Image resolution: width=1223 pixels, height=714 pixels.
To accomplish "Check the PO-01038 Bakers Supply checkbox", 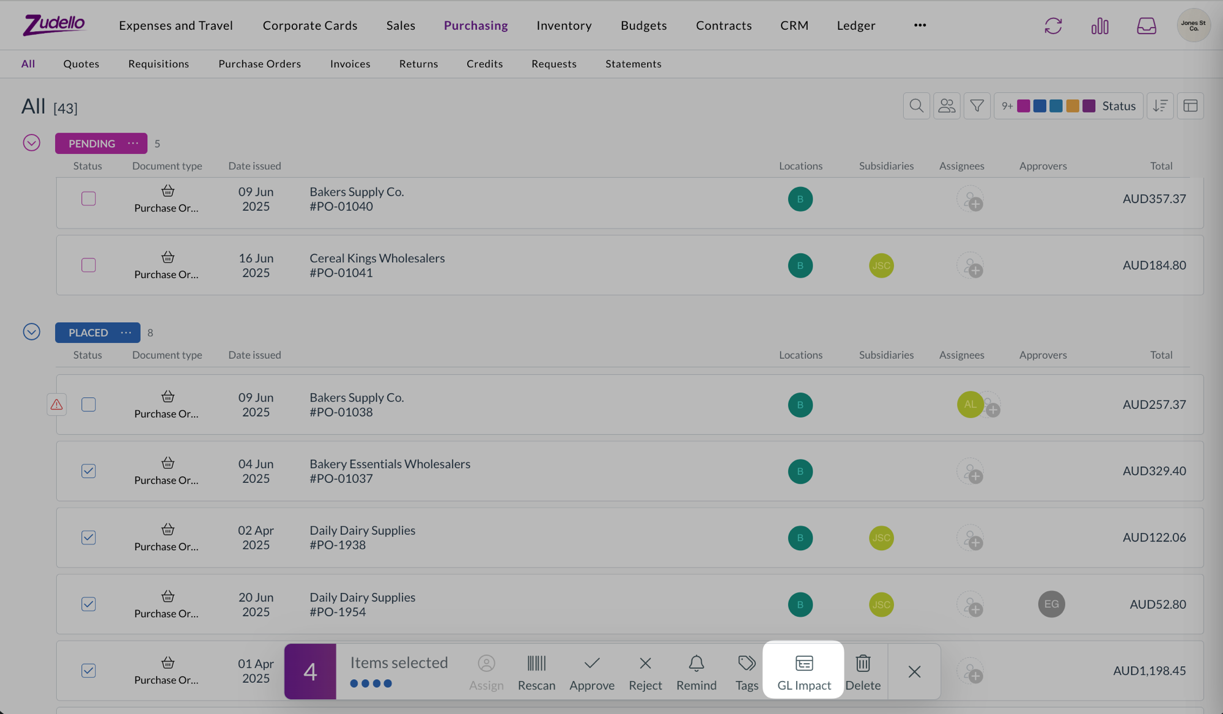I will click(x=89, y=405).
